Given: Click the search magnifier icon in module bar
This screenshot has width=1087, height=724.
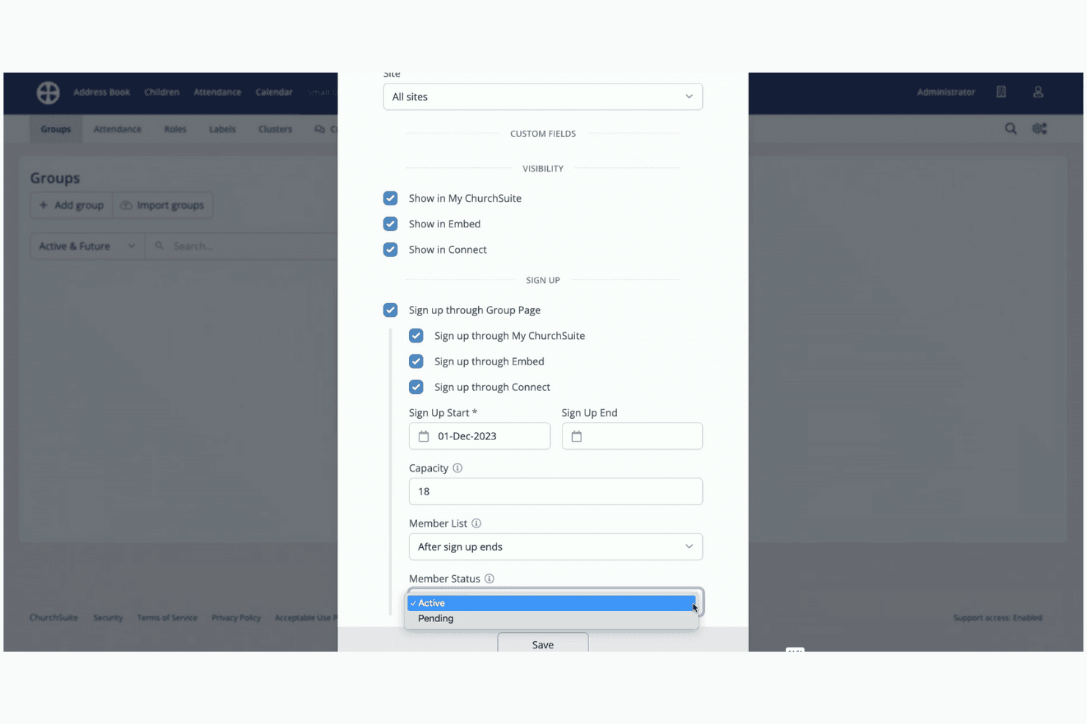Looking at the screenshot, I should coord(1011,128).
